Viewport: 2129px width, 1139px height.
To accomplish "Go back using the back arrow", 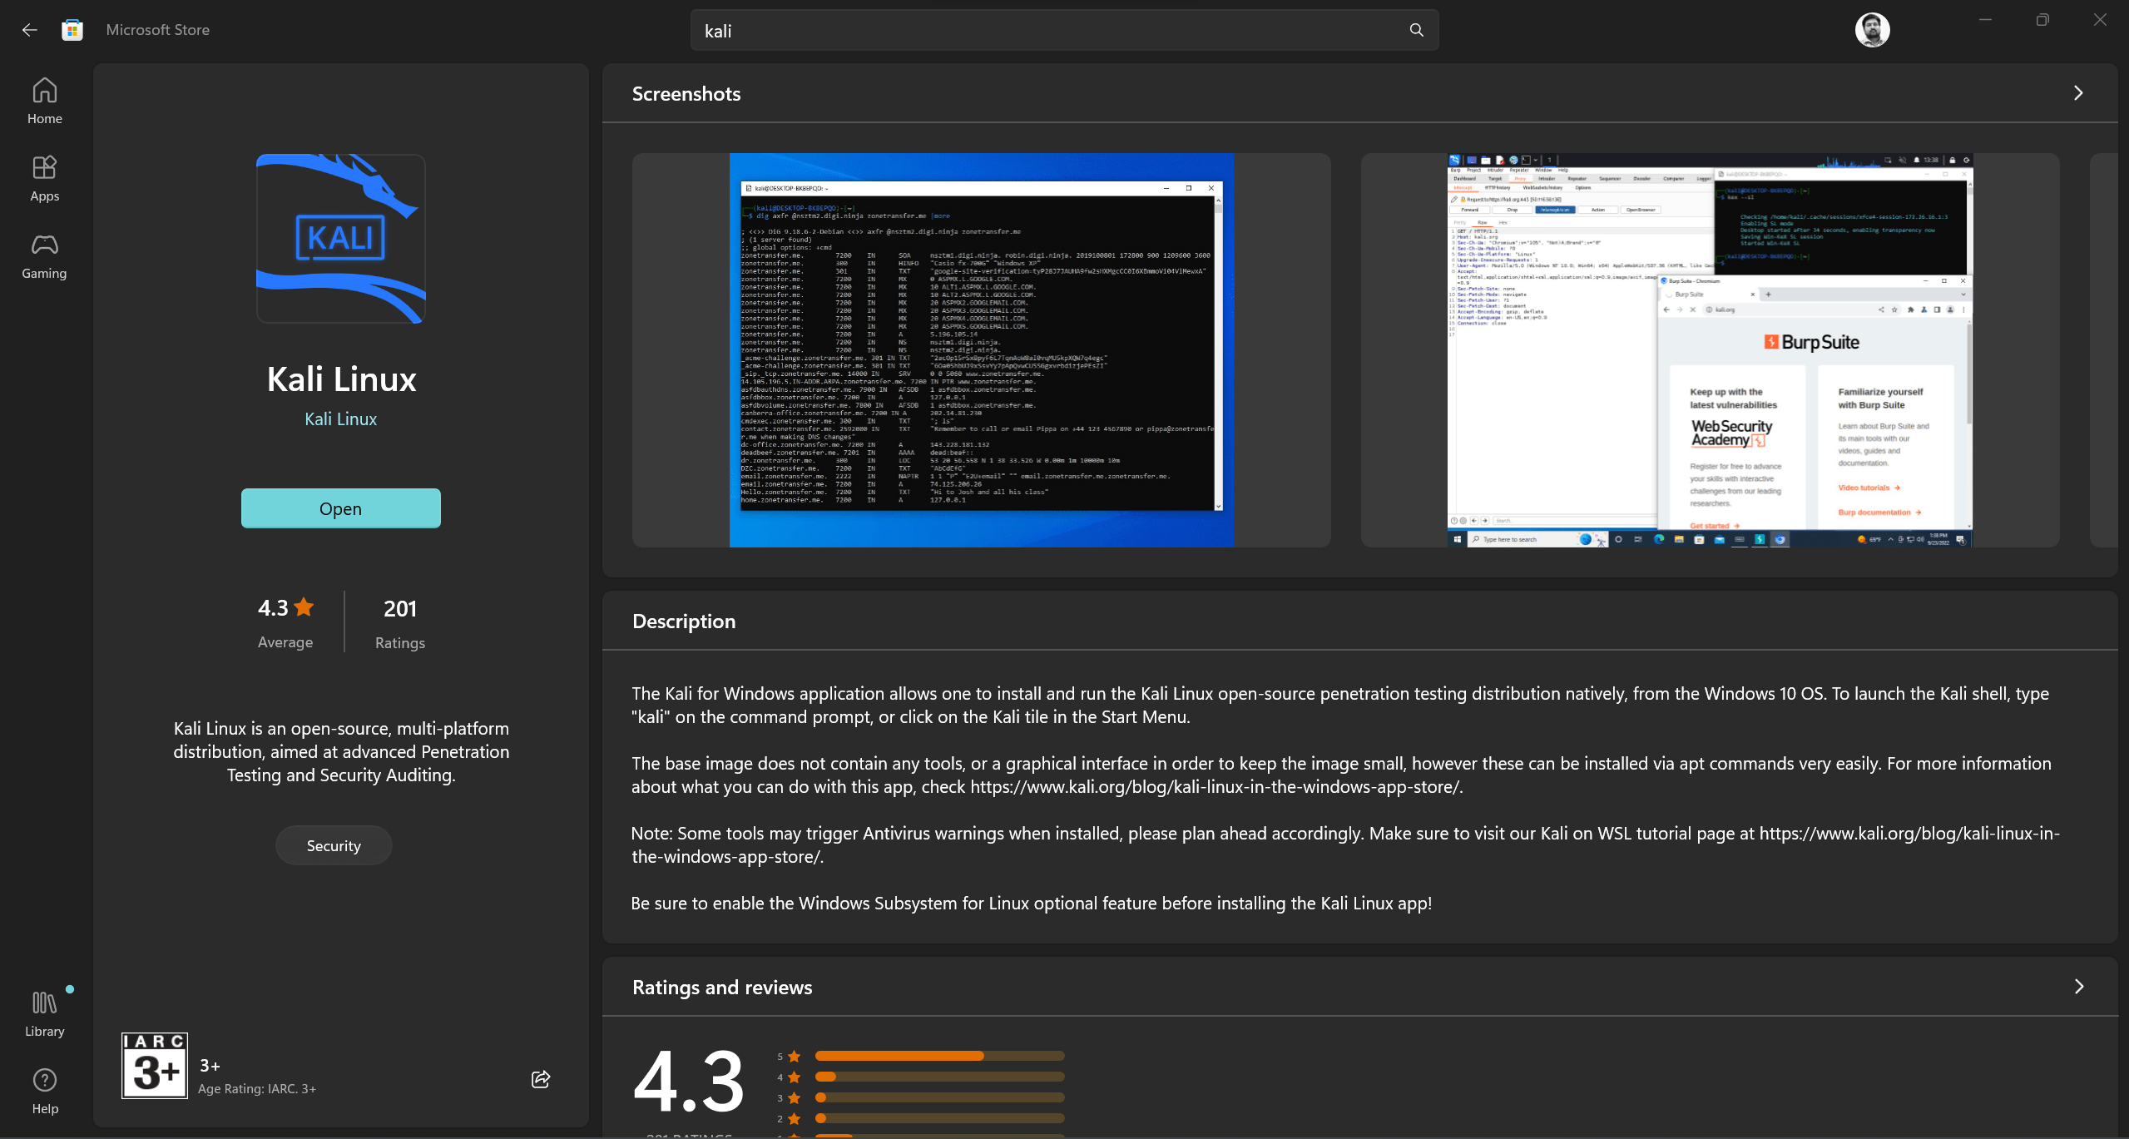I will click(29, 30).
